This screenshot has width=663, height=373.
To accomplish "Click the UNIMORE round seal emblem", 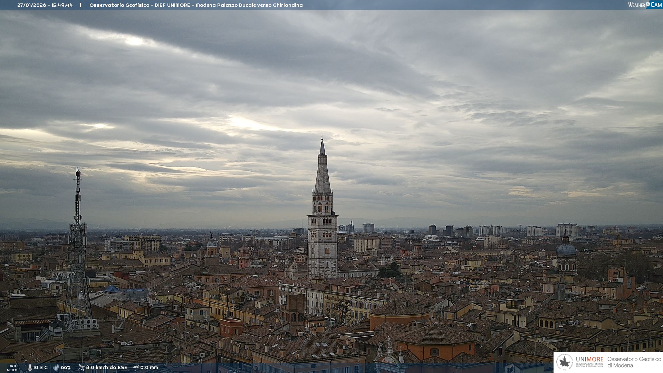I will (565, 362).
